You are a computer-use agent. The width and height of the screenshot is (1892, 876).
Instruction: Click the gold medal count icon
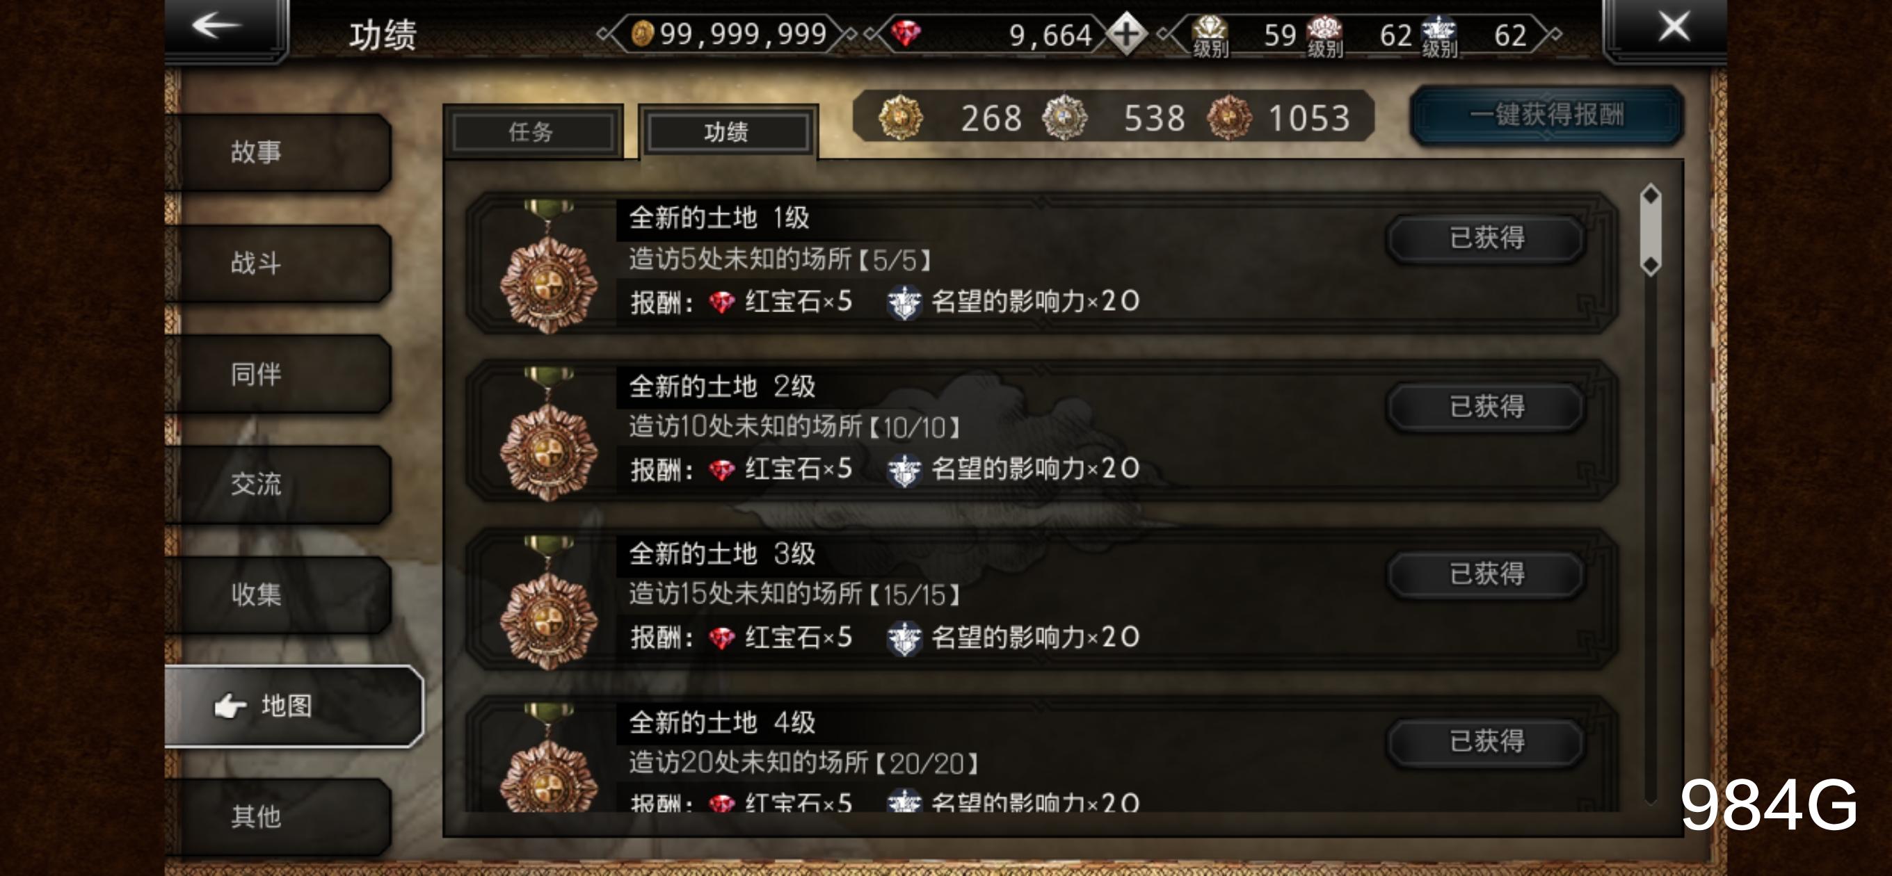point(901,117)
